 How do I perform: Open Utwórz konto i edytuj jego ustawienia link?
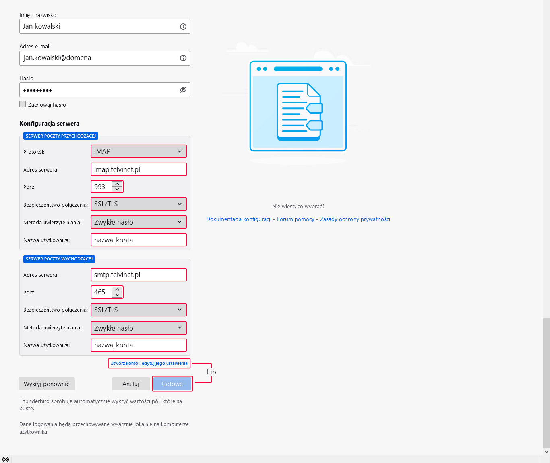coord(149,363)
